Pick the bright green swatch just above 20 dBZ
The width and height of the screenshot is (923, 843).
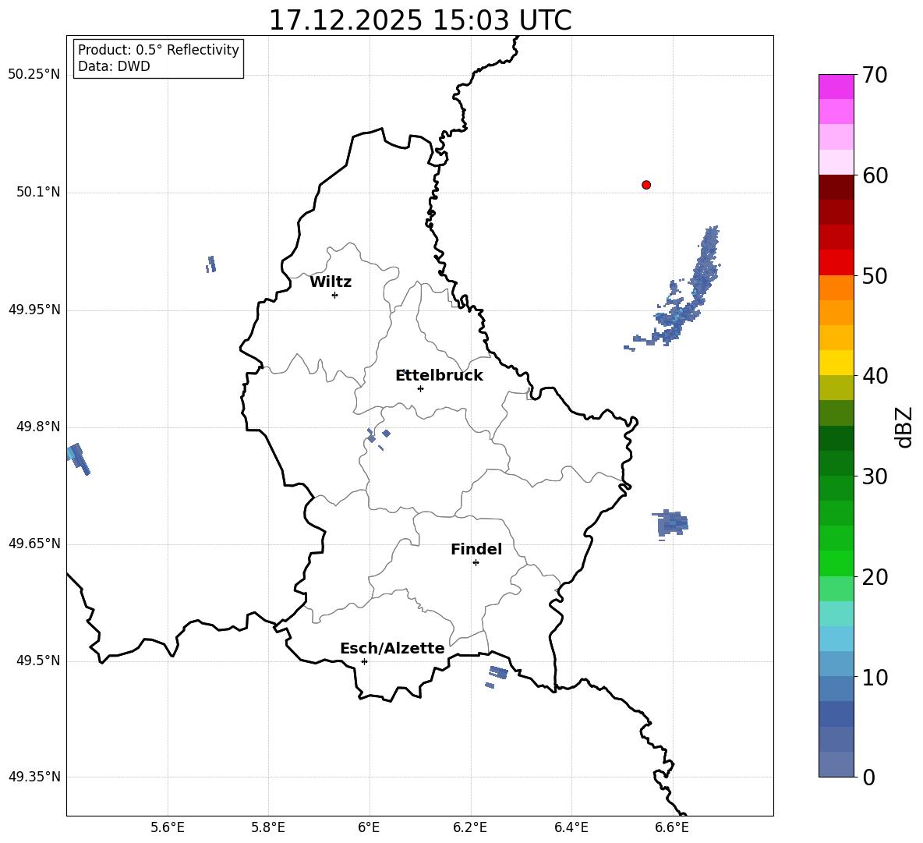(x=836, y=563)
